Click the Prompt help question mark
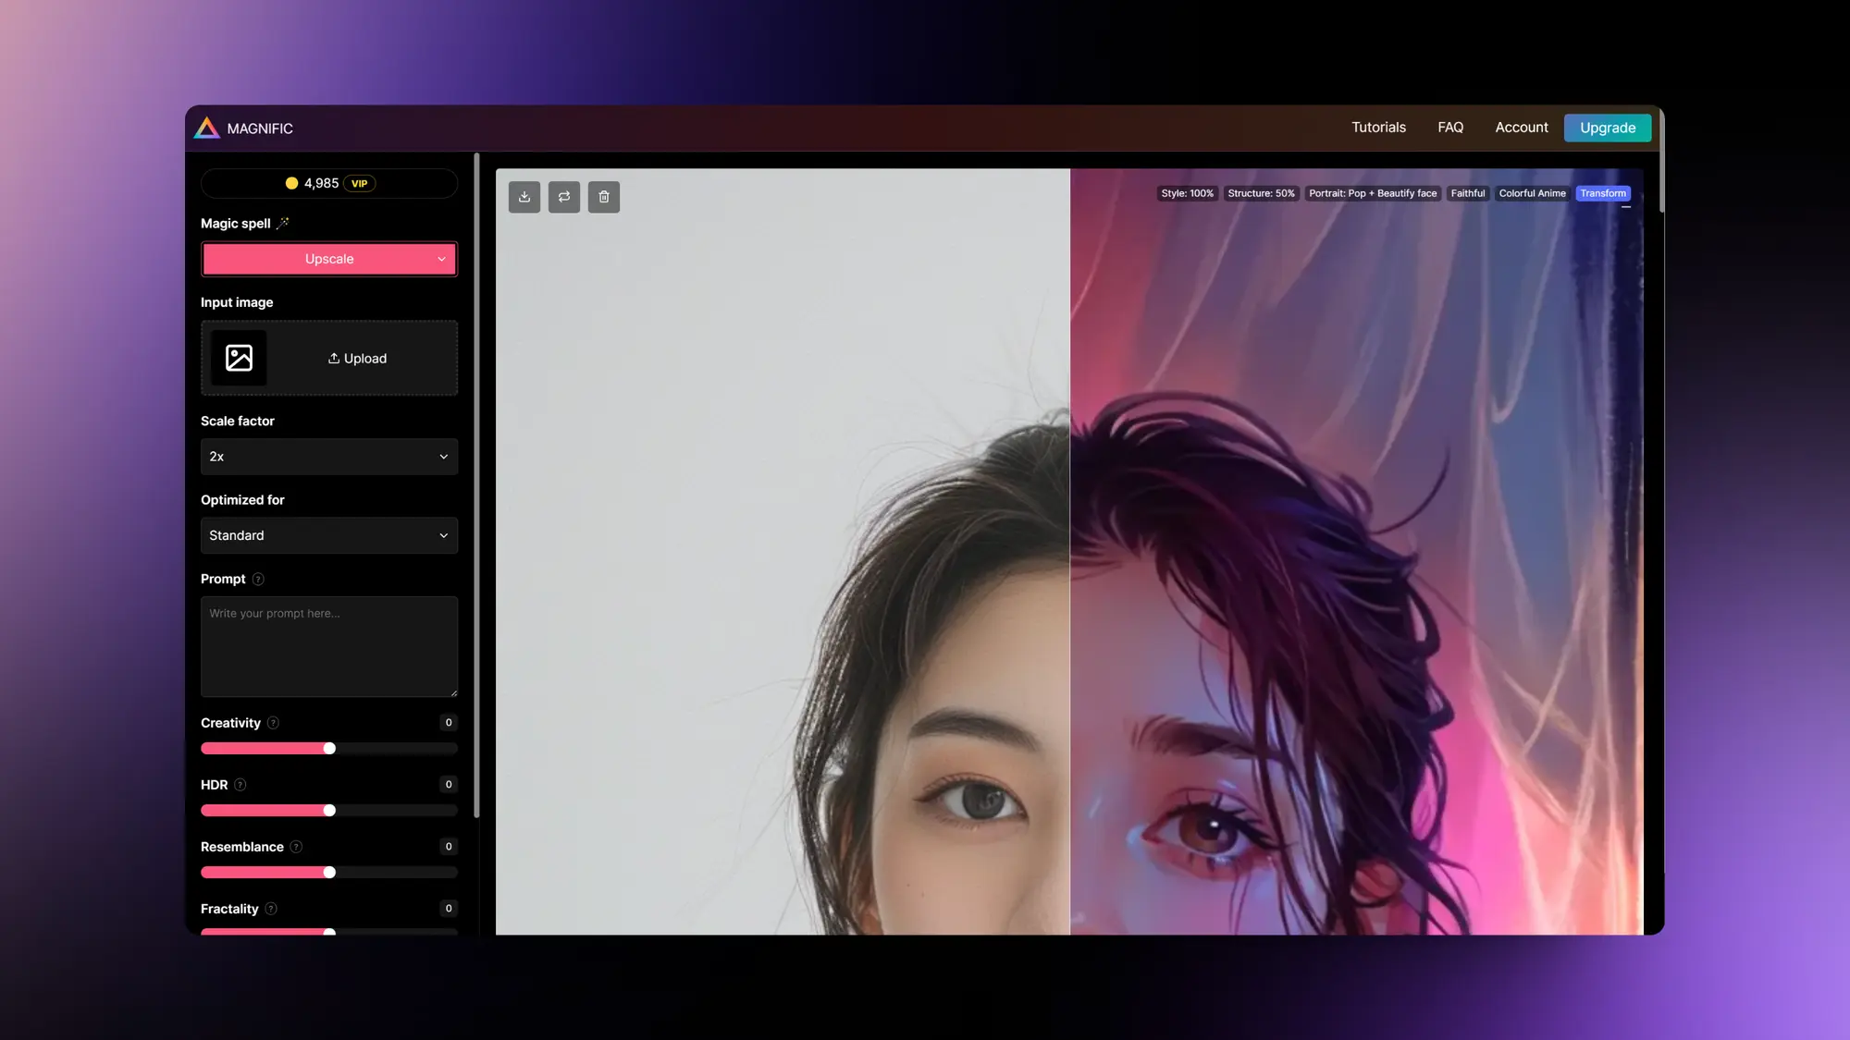The width and height of the screenshot is (1850, 1040). coord(258,580)
